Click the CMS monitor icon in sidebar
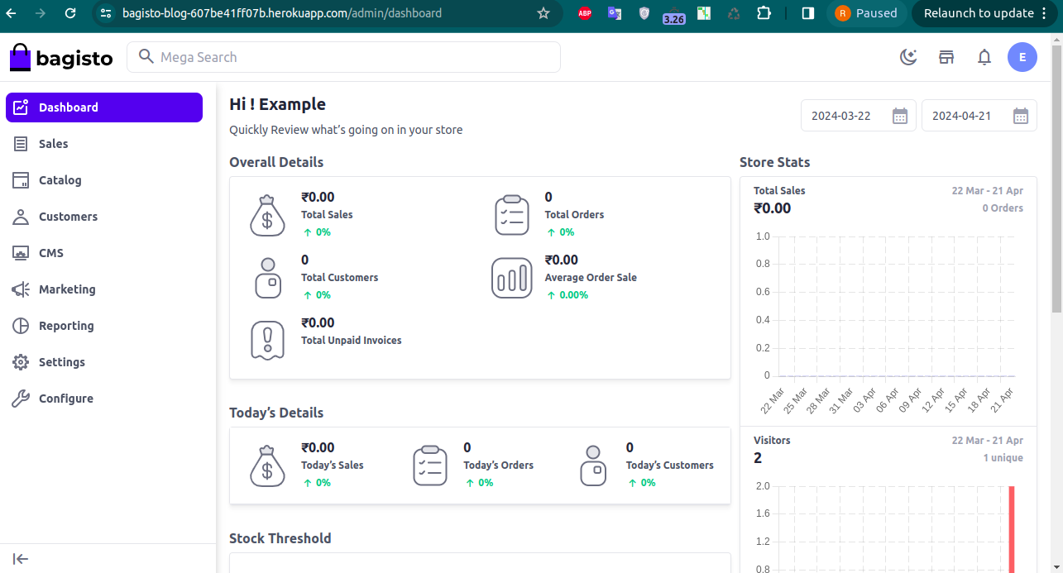The height and width of the screenshot is (573, 1063). coord(22,253)
